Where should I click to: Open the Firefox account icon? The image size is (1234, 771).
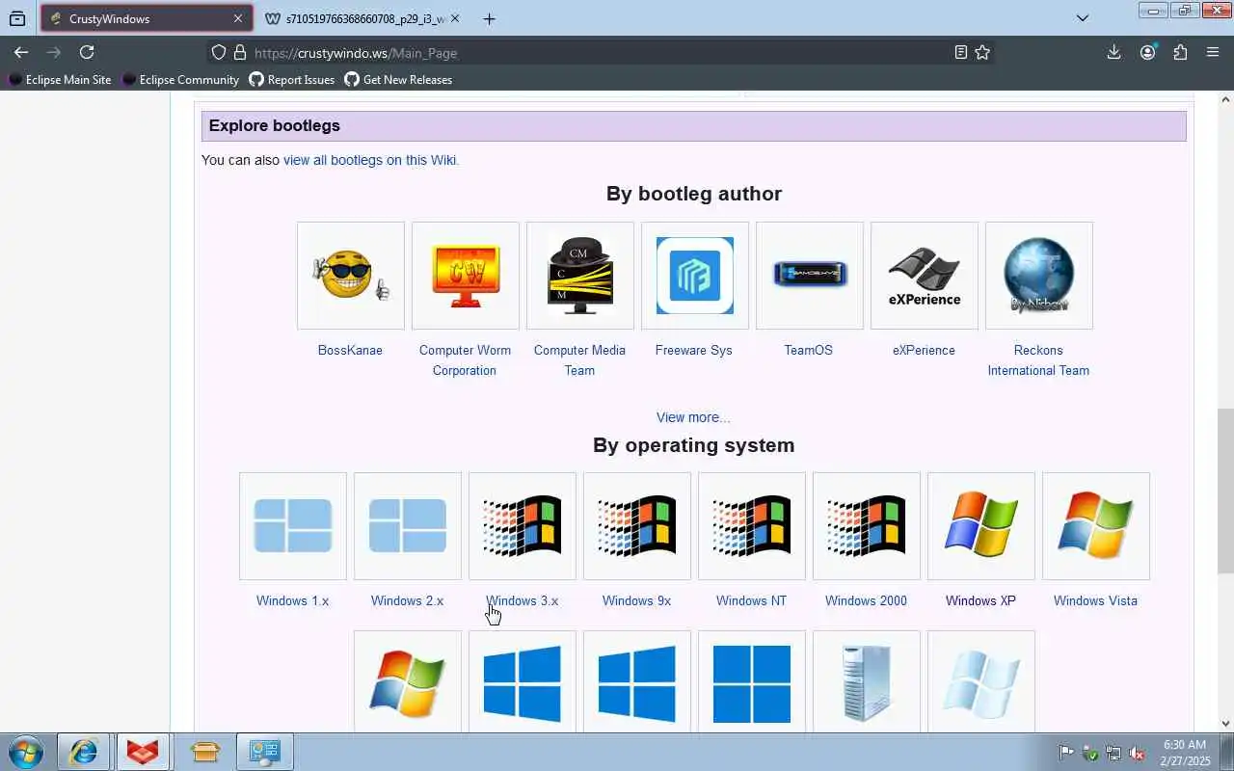pos(1147,52)
